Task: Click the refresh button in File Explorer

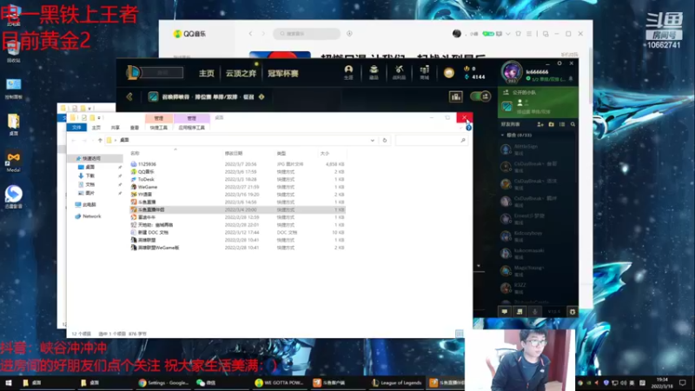Action: 385,140
